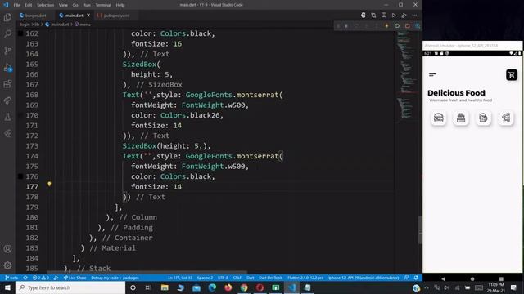Open the Run menu
The height and width of the screenshot is (294, 524).
pos(87,5)
